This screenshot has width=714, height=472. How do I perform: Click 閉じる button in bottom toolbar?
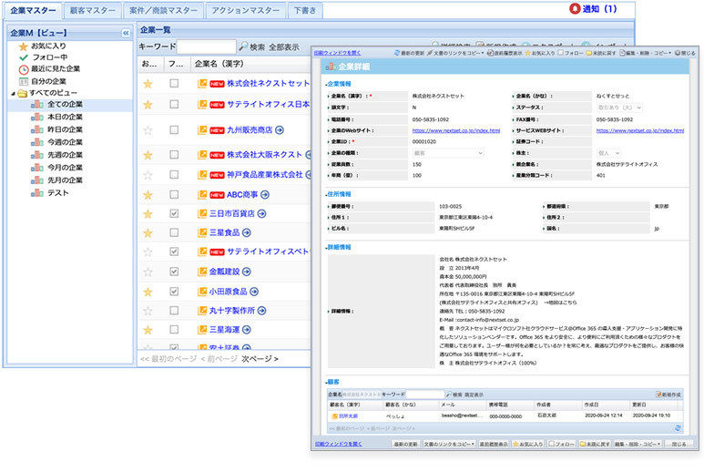pos(679,445)
